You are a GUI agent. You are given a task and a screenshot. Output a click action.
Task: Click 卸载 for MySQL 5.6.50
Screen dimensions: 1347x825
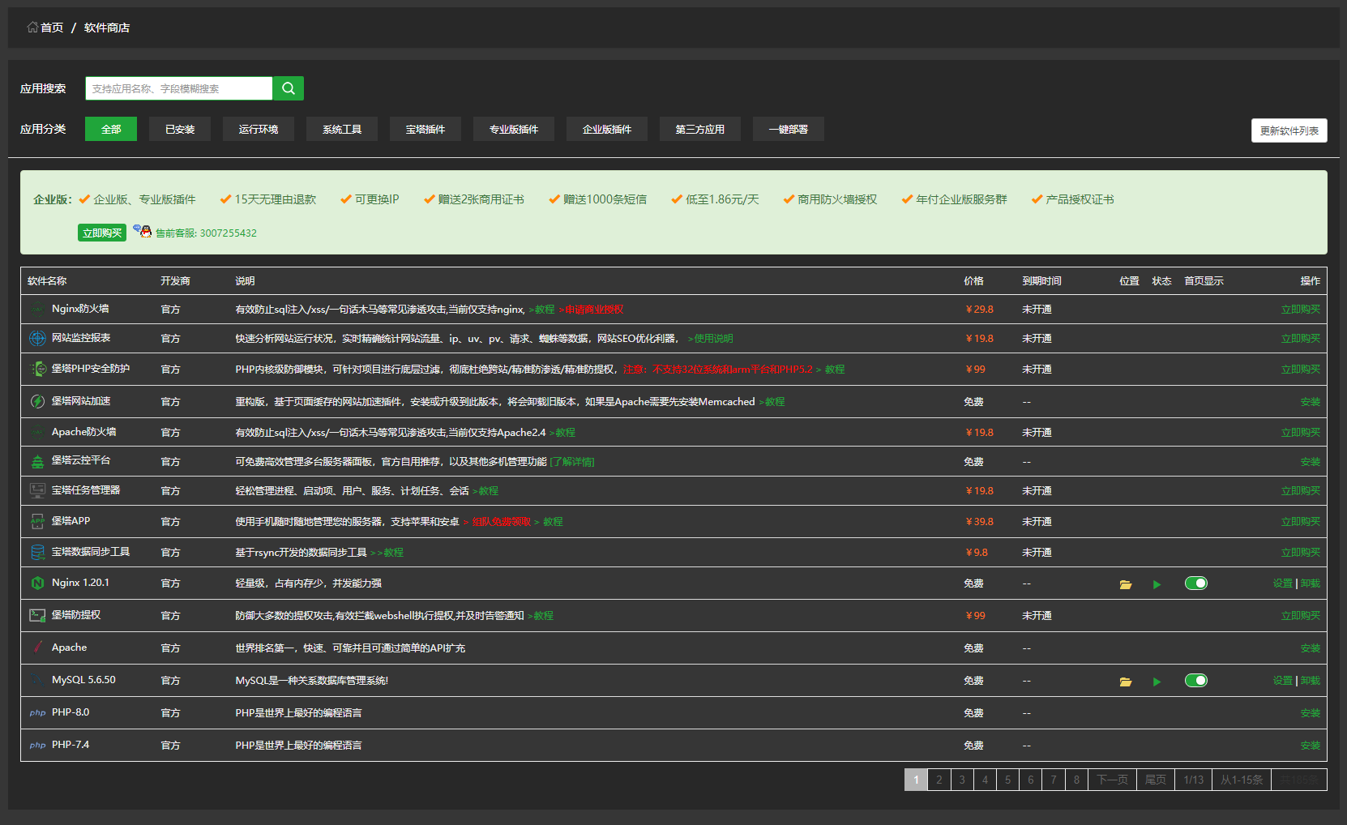click(1311, 680)
